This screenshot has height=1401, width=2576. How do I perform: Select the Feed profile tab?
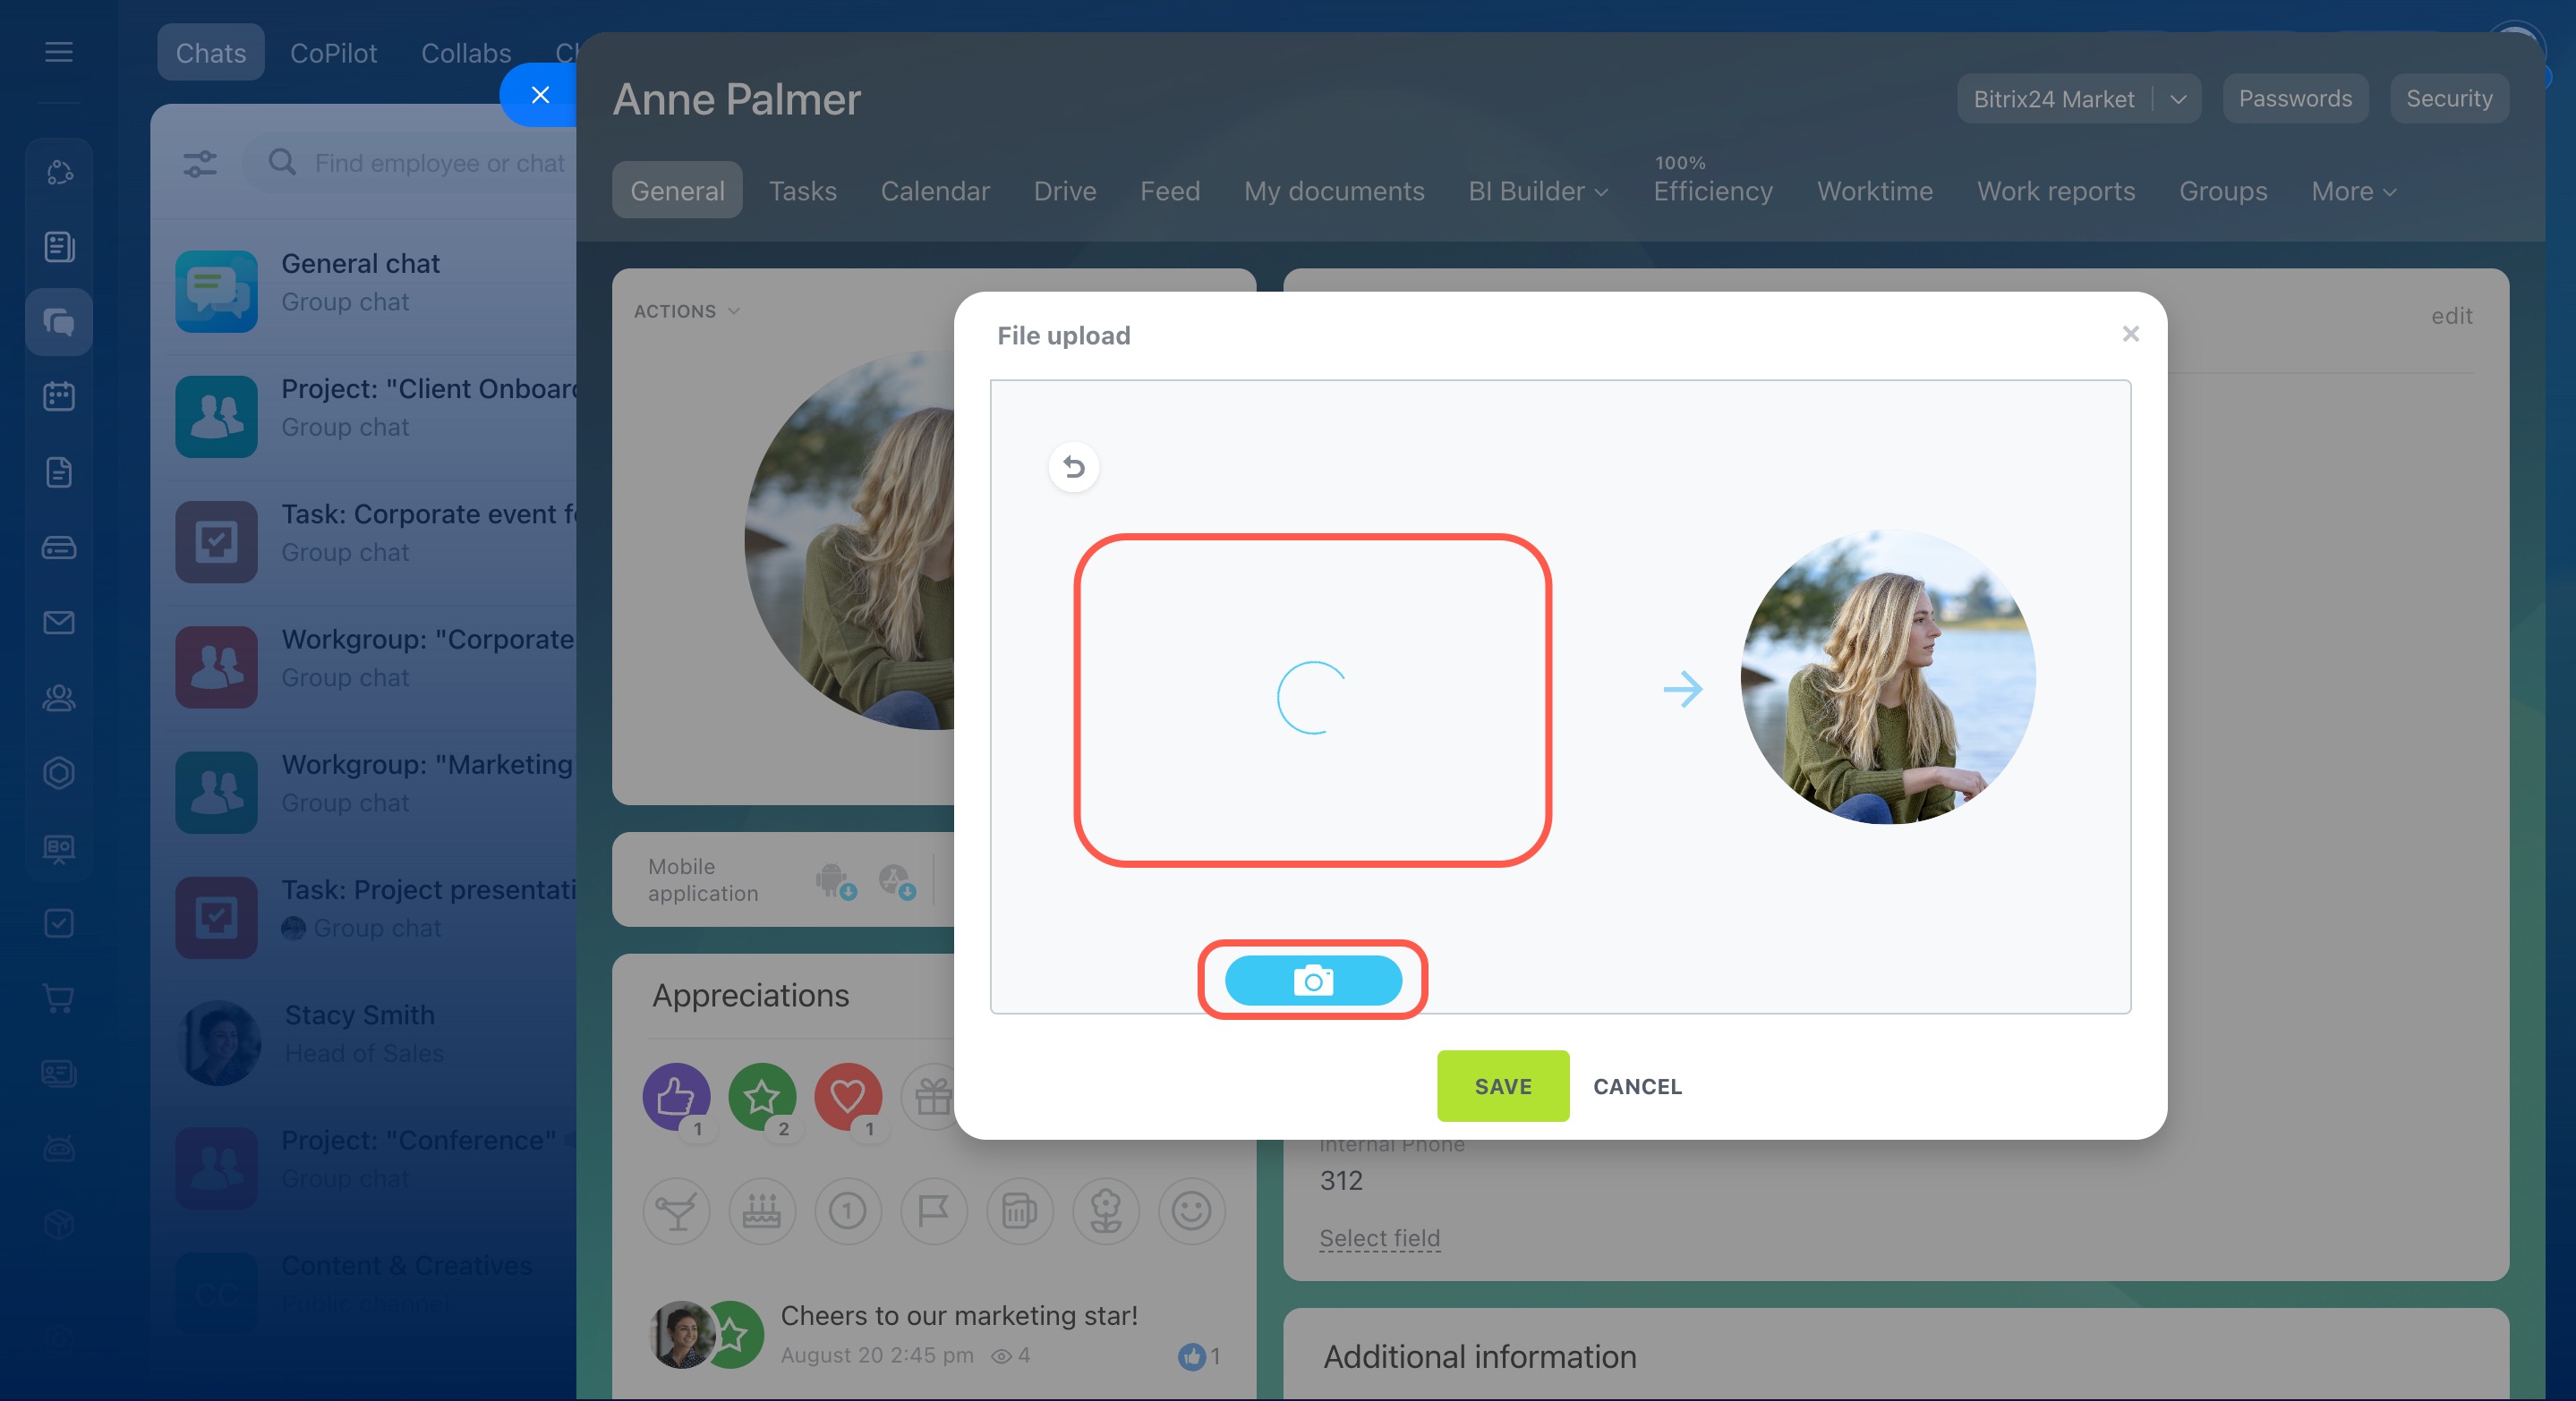[1170, 191]
